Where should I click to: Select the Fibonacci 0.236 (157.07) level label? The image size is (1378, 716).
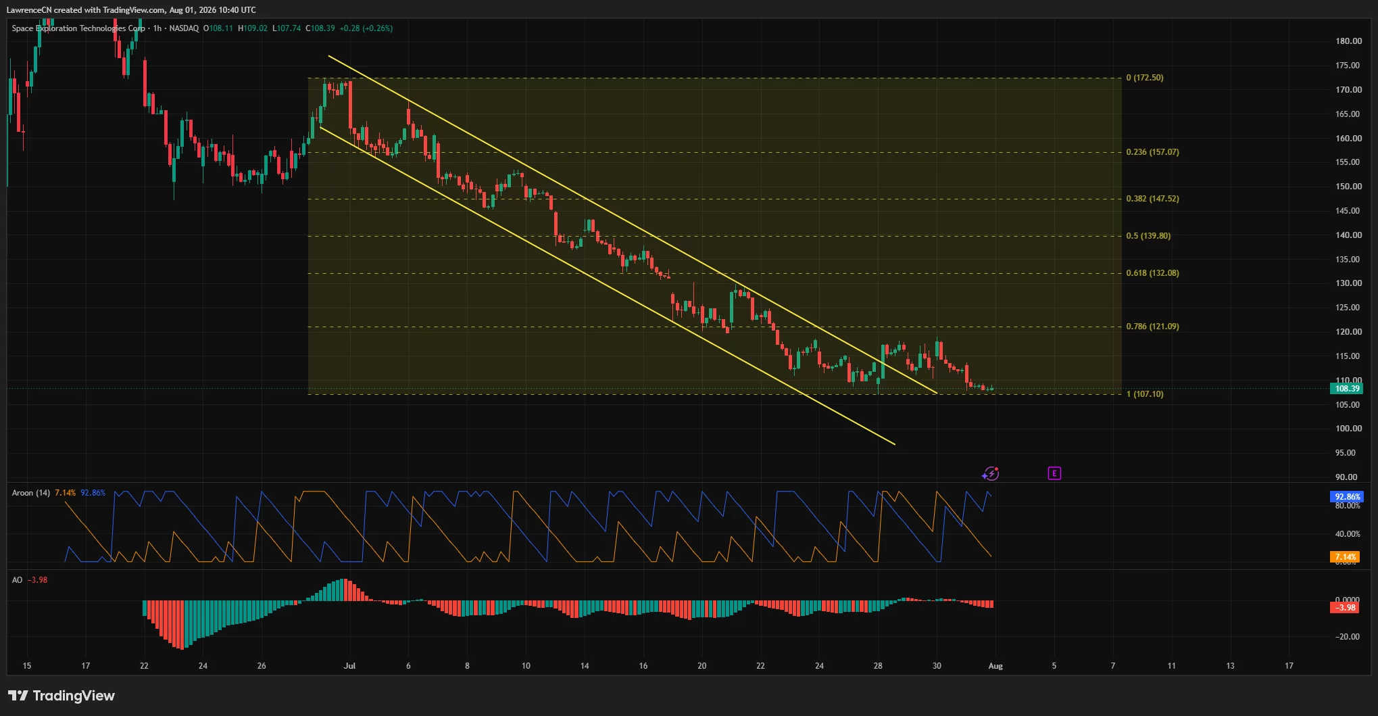click(x=1152, y=152)
